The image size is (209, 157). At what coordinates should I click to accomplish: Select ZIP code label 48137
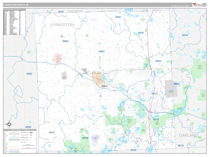click(52, 132)
